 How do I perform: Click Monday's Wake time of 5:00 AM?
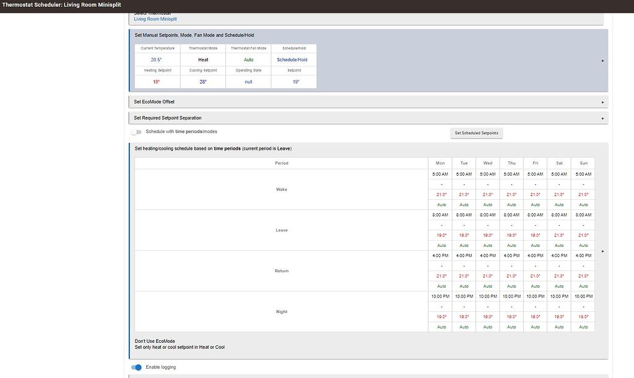tap(440, 174)
